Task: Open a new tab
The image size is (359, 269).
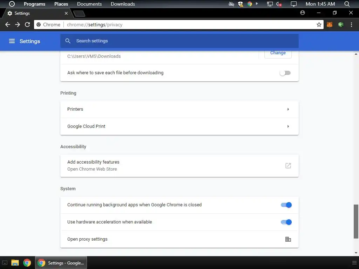Action: point(79,14)
